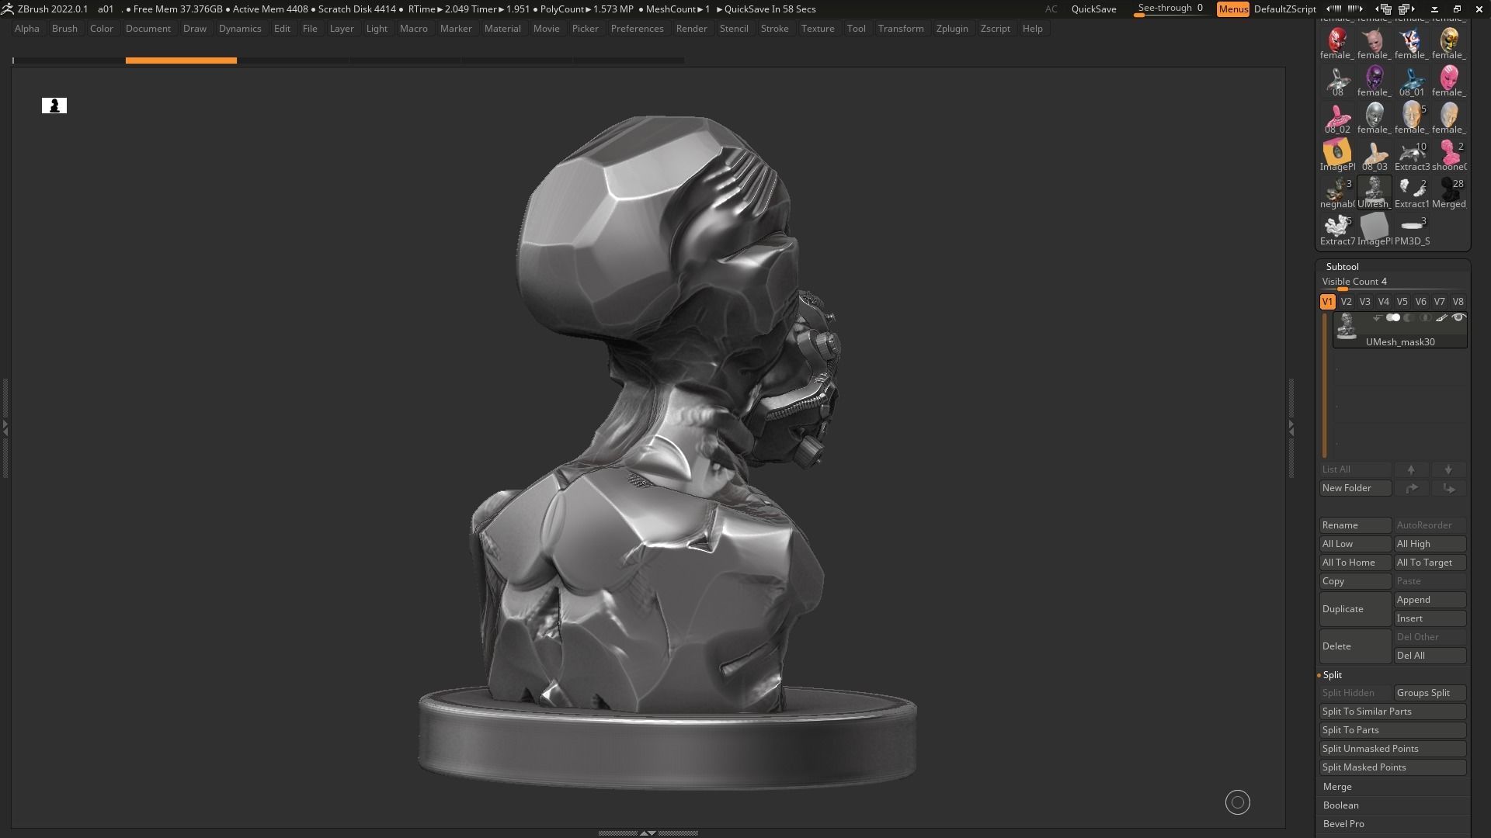This screenshot has width=1491, height=838.
Task: Toggle the subtraction boolean mode on UMesh_mask30
Action: click(x=1409, y=318)
